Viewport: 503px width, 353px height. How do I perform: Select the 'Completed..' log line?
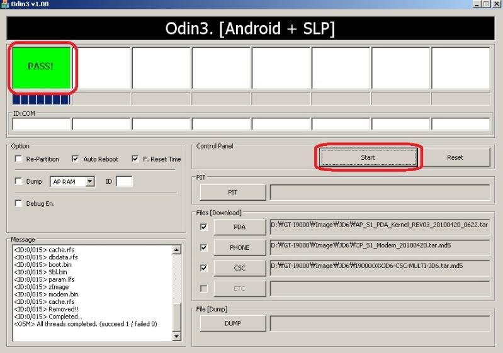[48, 317]
